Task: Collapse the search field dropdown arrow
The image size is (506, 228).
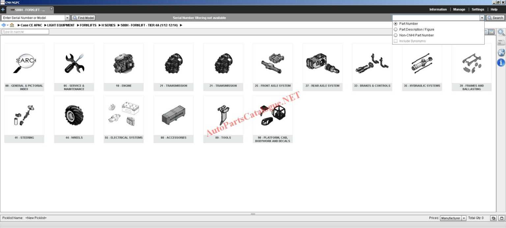Action: (x=482, y=18)
